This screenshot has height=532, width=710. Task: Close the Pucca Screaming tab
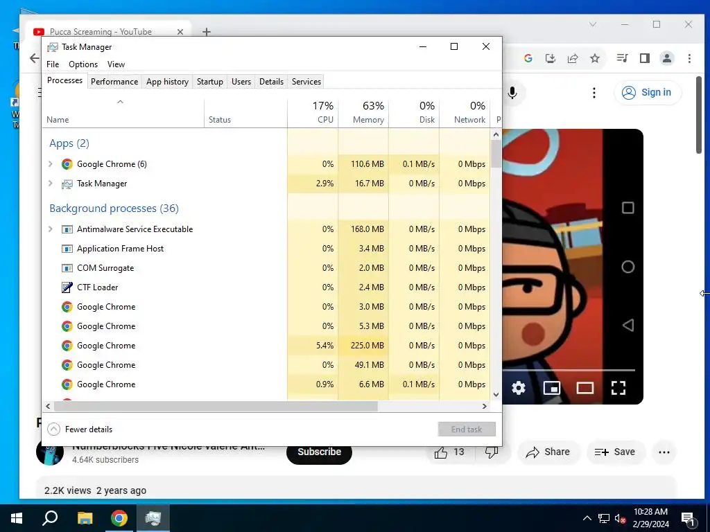(180, 32)
